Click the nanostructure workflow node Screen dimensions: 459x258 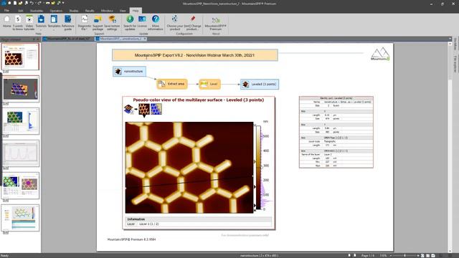tap(129, 72)
